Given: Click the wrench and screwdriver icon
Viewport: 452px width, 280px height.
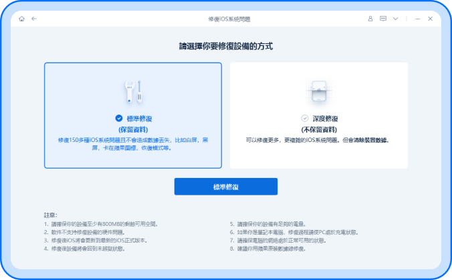Looking at the screenshot, I should 132,91.
